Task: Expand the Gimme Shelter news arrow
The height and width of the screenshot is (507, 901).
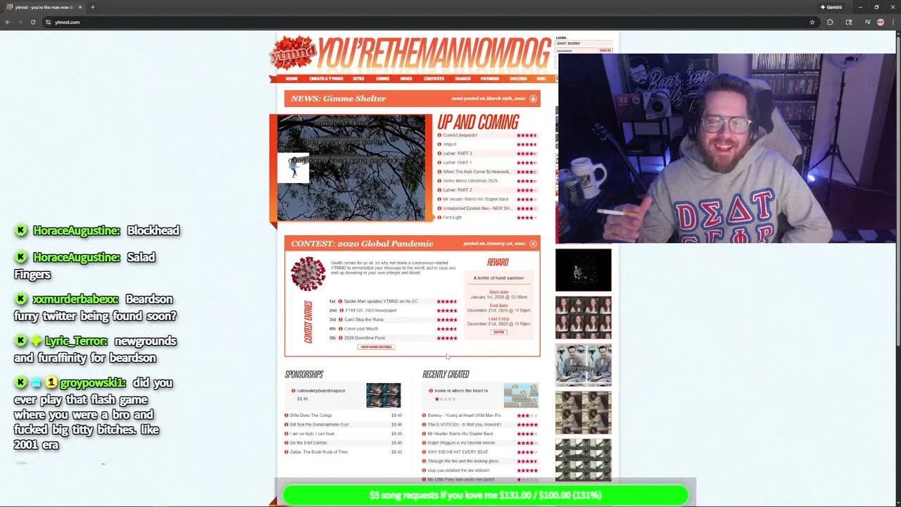Action: (533, 99)
